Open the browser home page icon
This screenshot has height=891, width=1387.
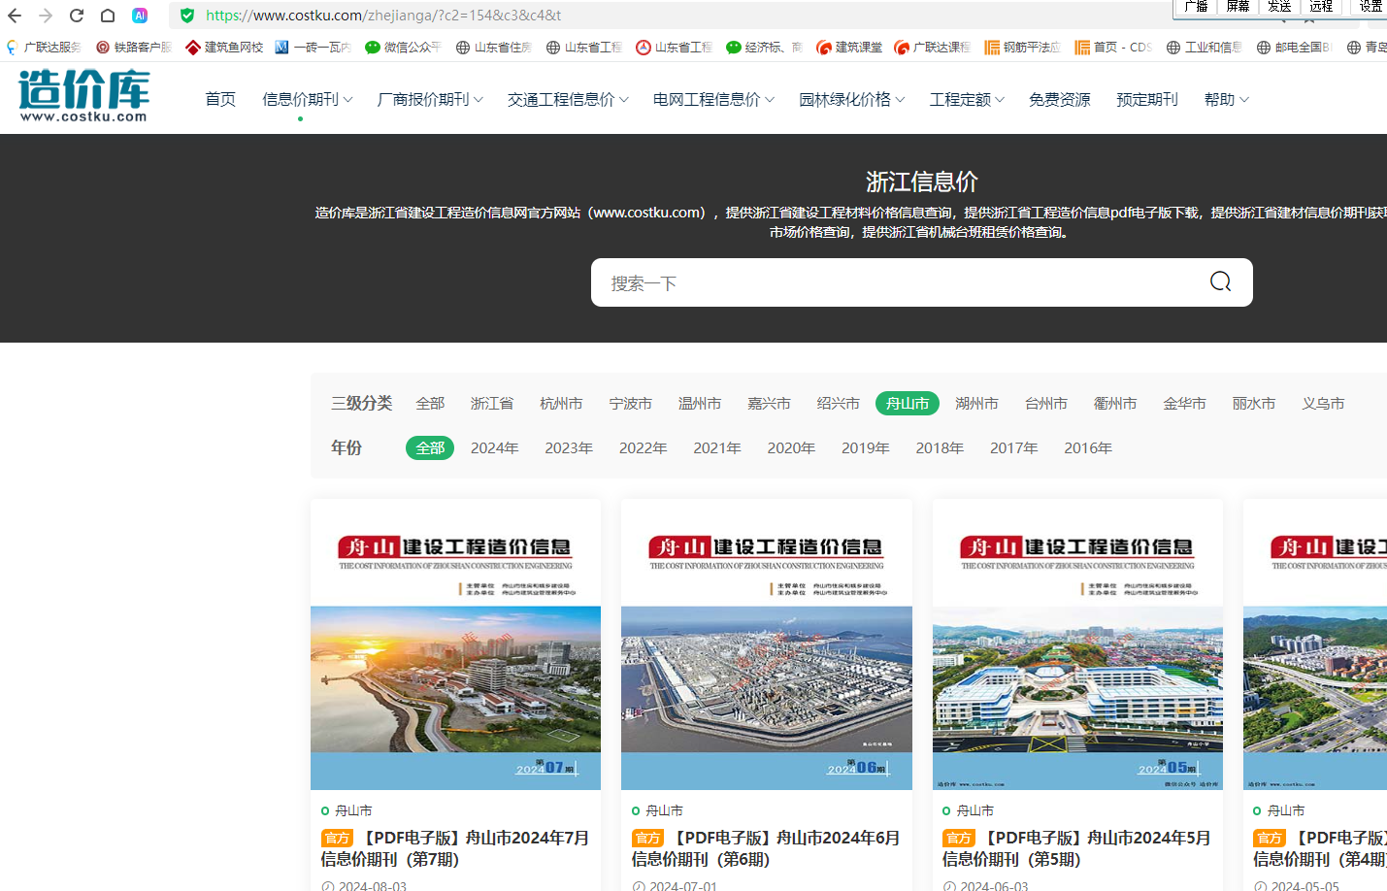(108, 16)
